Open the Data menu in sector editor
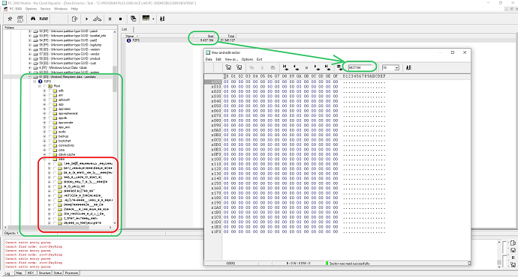The width and height of the screenshot is (518, 277). click(209, 59)
